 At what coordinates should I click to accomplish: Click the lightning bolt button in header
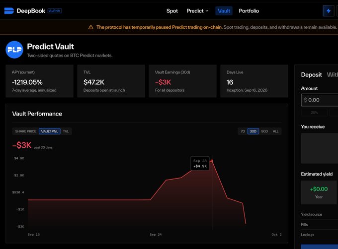tap(328, 11)
